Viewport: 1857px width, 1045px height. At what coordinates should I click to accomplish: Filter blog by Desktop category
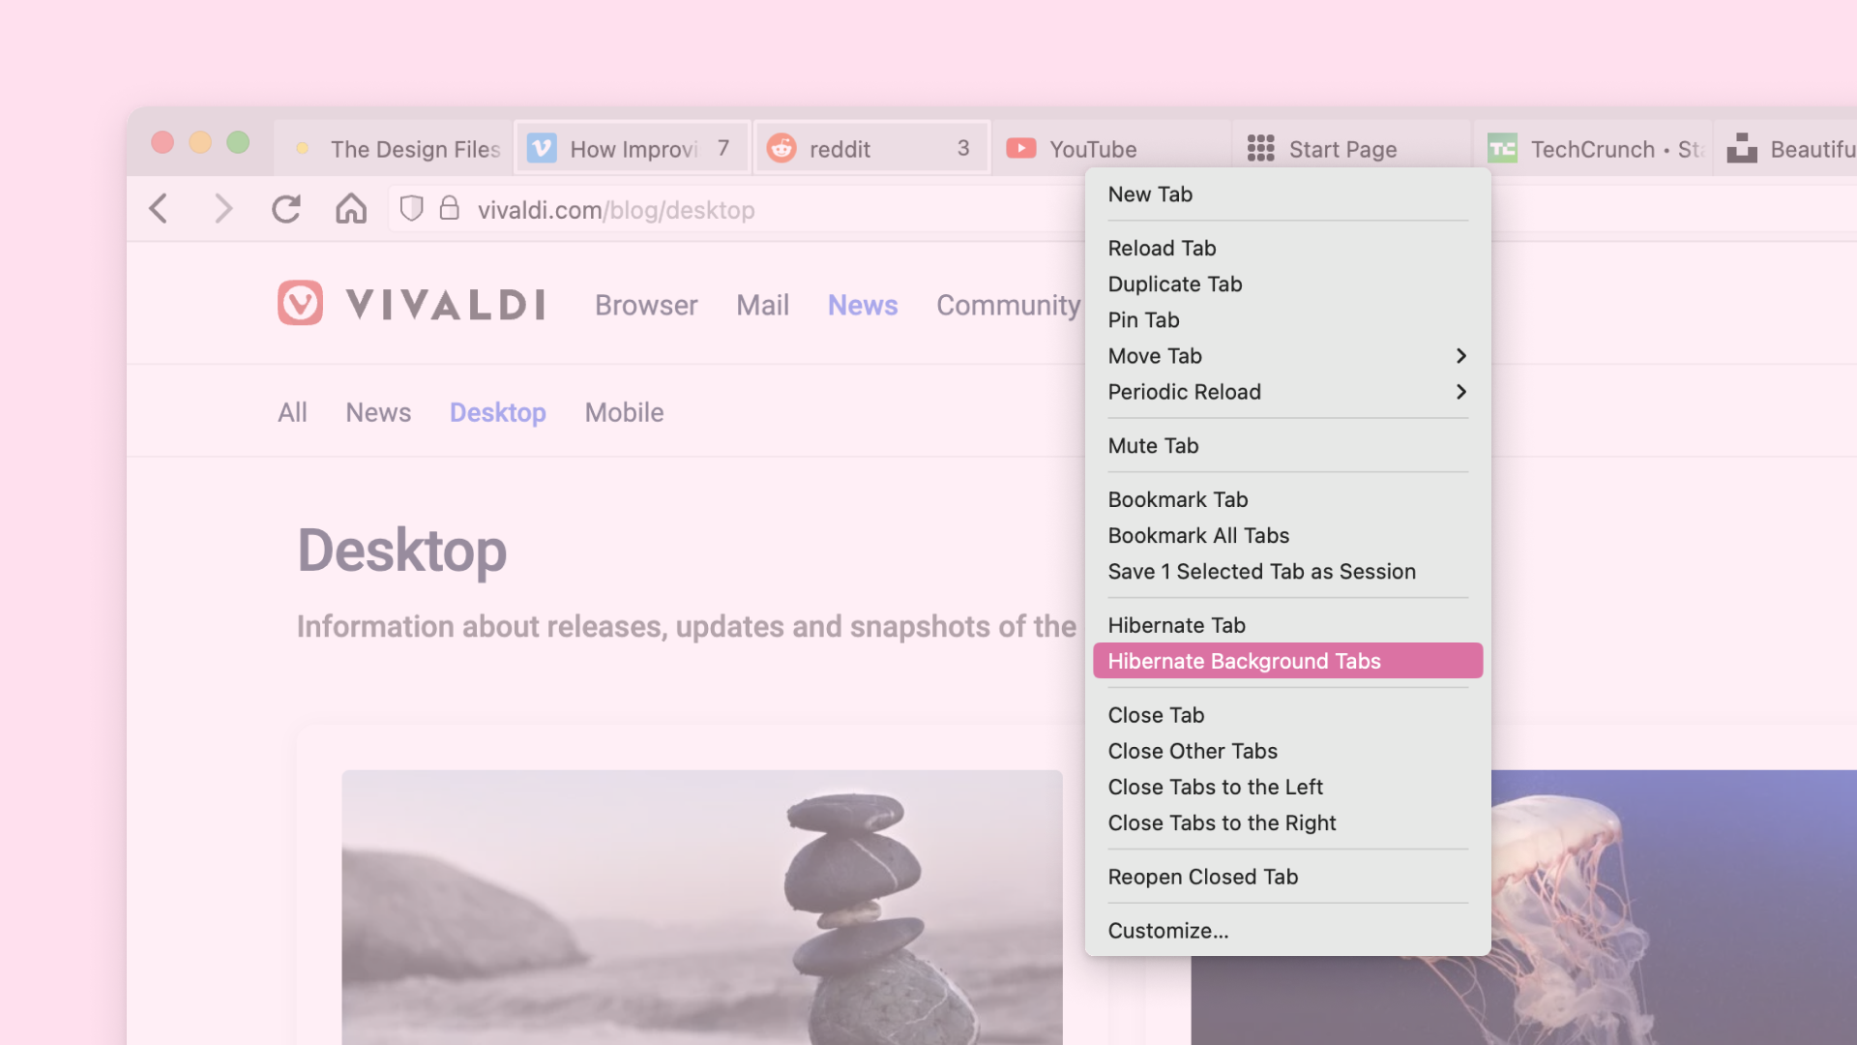[498, 412]
